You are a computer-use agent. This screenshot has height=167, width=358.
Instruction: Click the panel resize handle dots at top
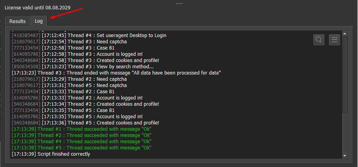point(179,3)
